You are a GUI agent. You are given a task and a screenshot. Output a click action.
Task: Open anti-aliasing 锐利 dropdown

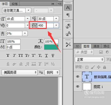(52, 72)
